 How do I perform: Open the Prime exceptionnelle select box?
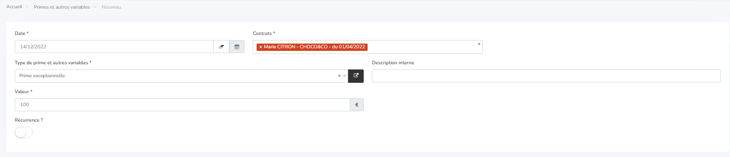click(181, 76)
